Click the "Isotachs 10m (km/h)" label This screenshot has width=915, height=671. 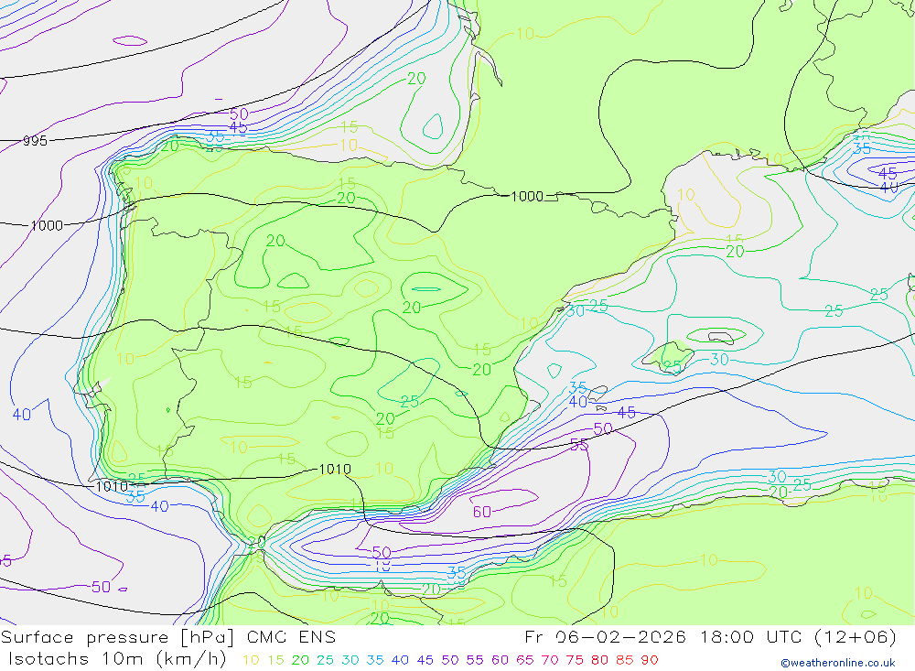pos(117,659)
